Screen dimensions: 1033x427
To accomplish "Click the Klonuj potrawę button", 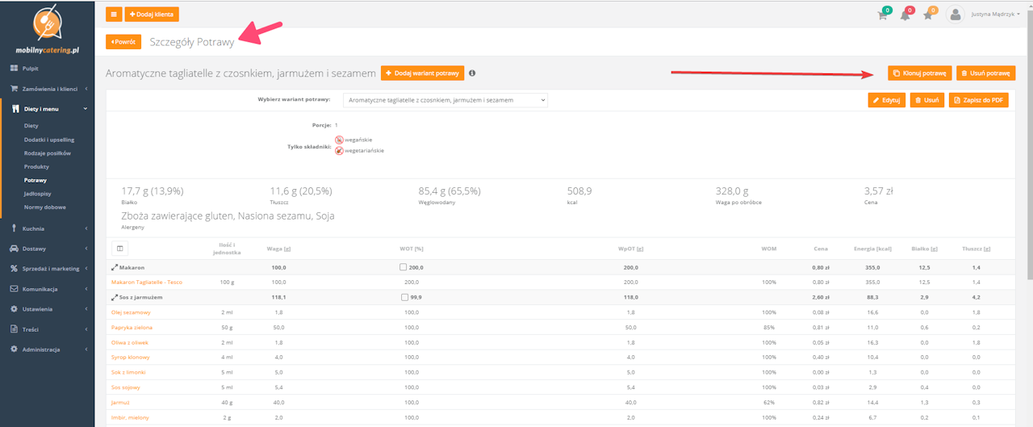I will click(919, 73).
